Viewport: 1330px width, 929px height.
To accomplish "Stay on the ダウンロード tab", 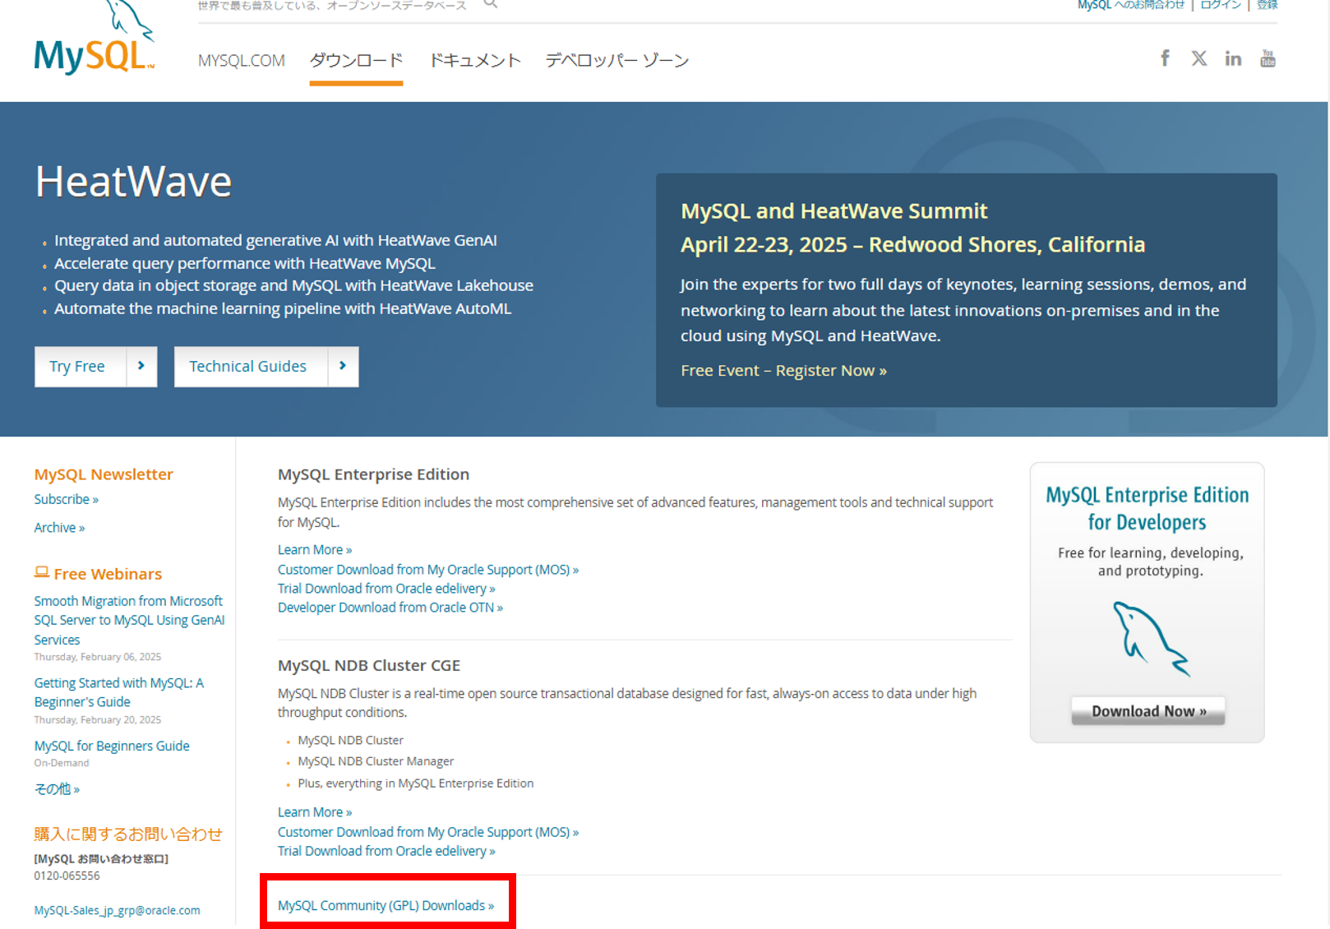I will 355,59.
